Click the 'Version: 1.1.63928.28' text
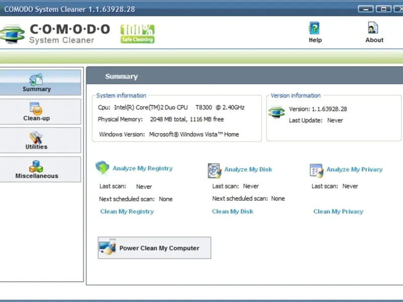Image resolution: width=403 pixels, height=302 pixels. click(x=318, y=109)
